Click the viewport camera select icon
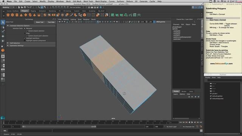Image resolution: width=242 pixels, height=136 pixels. coord(60,22)
